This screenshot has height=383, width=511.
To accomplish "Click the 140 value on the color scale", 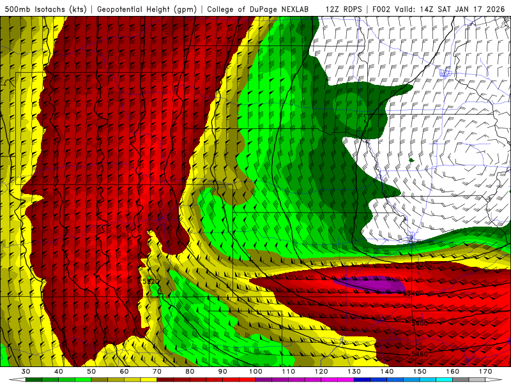I will pos(387,372).
